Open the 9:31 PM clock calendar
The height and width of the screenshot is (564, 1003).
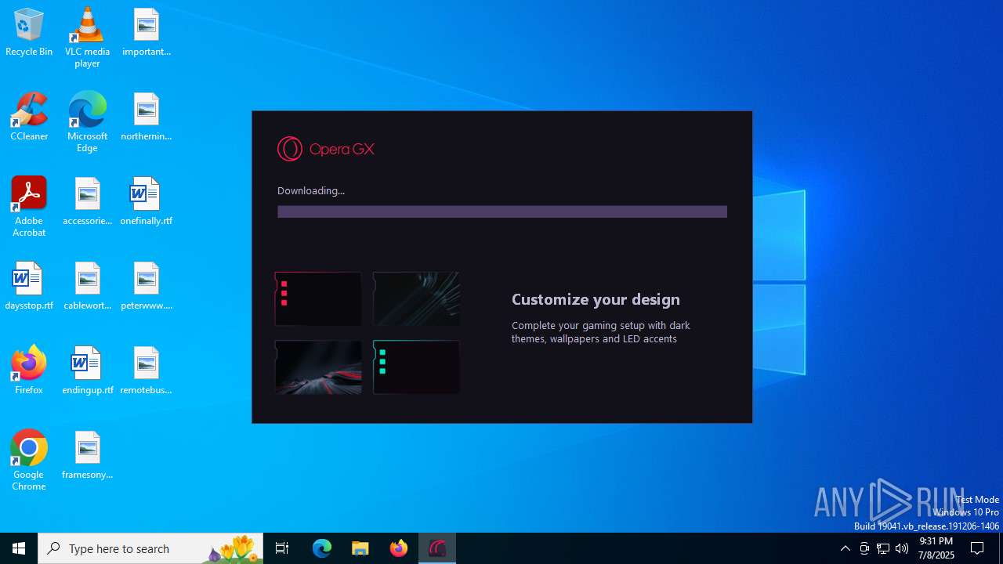click(936, 548)
